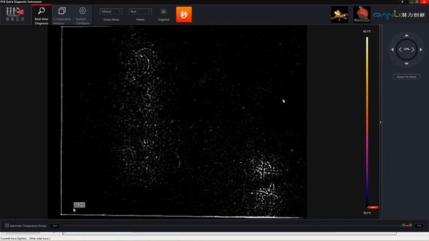
Task: Increase zoom with the inner right chevron
Action: (x=413, y=50)
